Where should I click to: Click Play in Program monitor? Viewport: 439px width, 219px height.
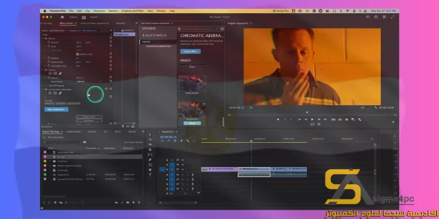pyautogui.click(x=312, y=119)
